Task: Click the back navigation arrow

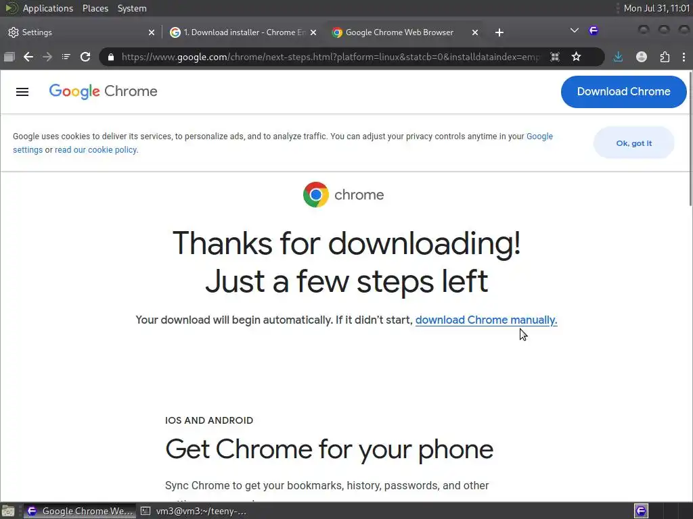Action: tap(28, 57)
